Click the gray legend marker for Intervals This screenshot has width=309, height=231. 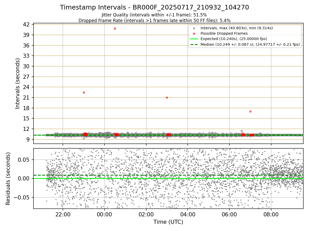pyautogui.click(x=194, y=28)
